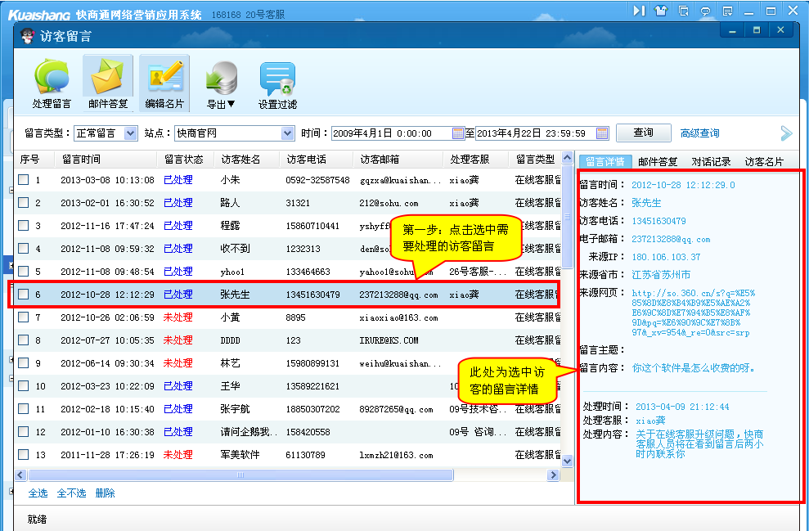This screenshot has height=531, width=809.
Task: Open the end date calendar picker
Action: (x=602, y=133)
